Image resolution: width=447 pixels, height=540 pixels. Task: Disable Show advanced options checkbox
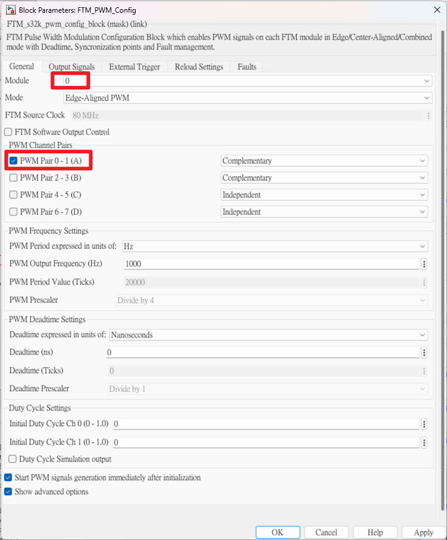9,491
